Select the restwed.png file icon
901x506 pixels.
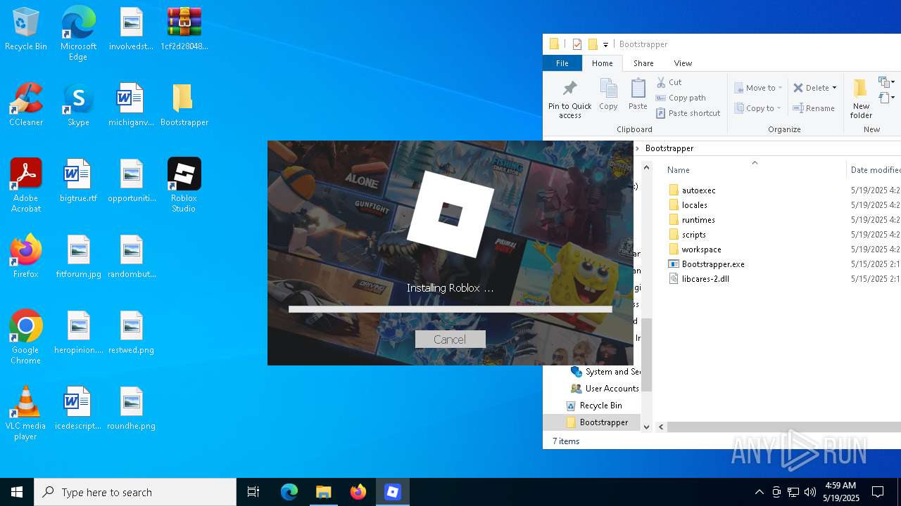[131, 332]
